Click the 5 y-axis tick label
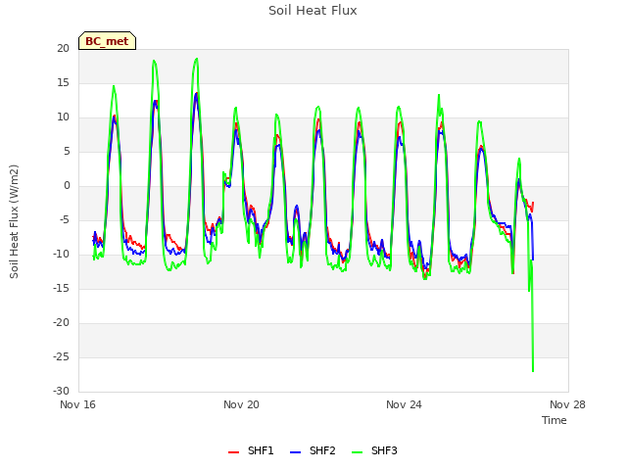 (x=67, y=152)
